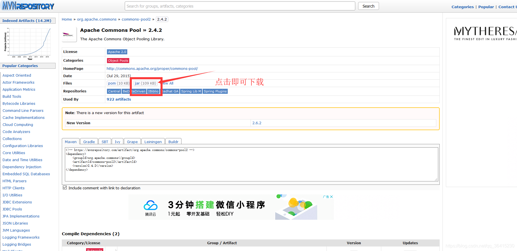Click the MVNRepository logo

(x=28, y=6)
